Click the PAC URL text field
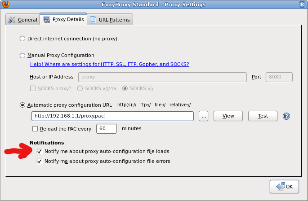 112,116
